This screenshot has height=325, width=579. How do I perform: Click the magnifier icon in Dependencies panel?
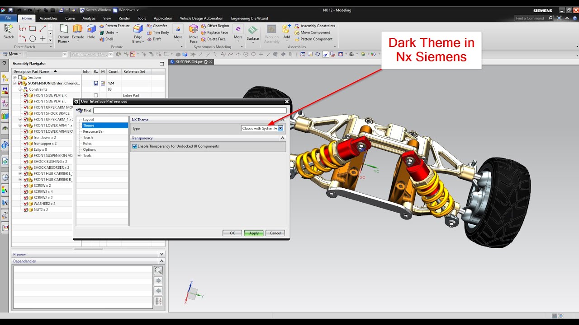point(158,270)
